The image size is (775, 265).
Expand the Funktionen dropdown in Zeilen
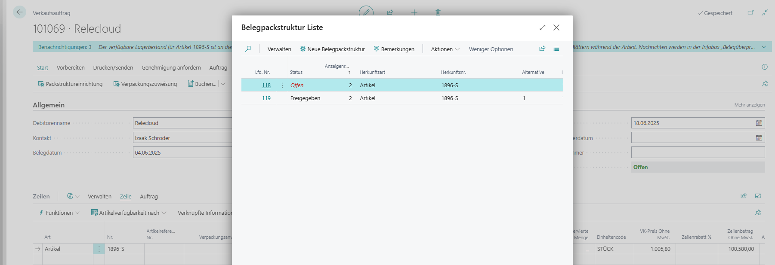click(59, 213)
